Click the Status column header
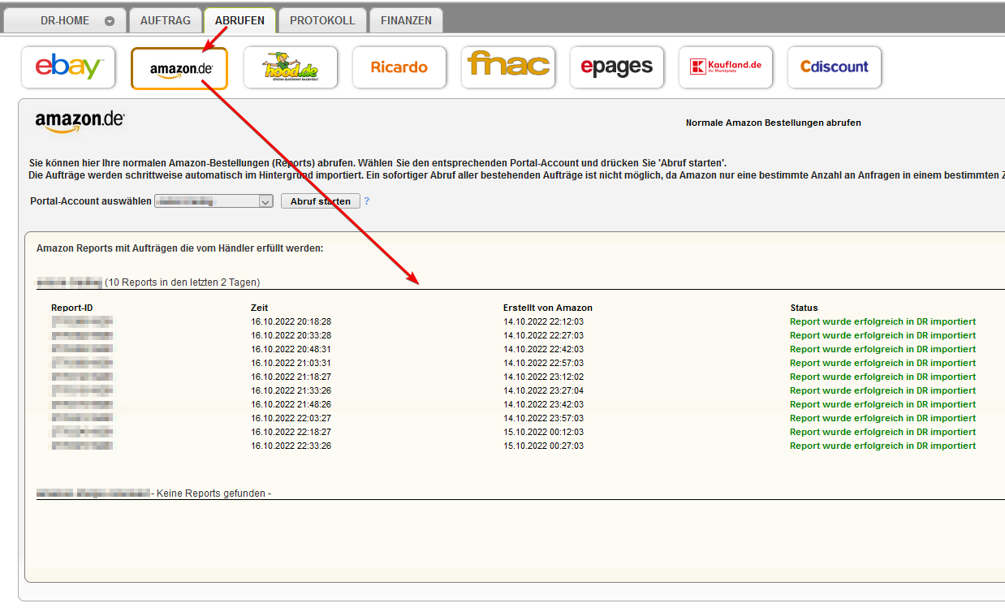Image resolution: width=1005 pixels, height=612 pixels. [x=804, y=308]
